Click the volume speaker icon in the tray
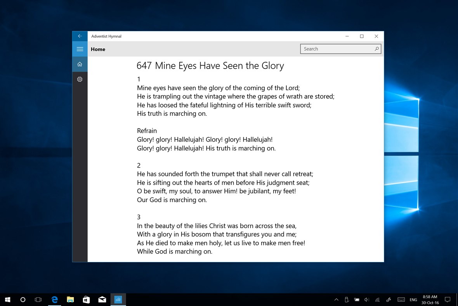Image resolution: width=458 pixels, height=306 pixels. click(x=366, y=299)
